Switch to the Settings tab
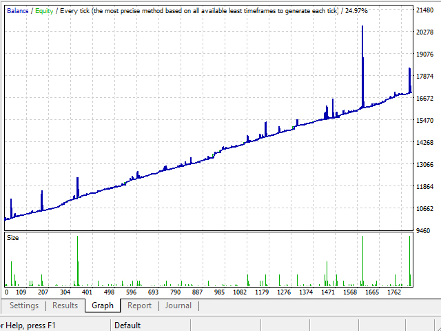Viewport: 441px width, 331px height. pos(24,305)
